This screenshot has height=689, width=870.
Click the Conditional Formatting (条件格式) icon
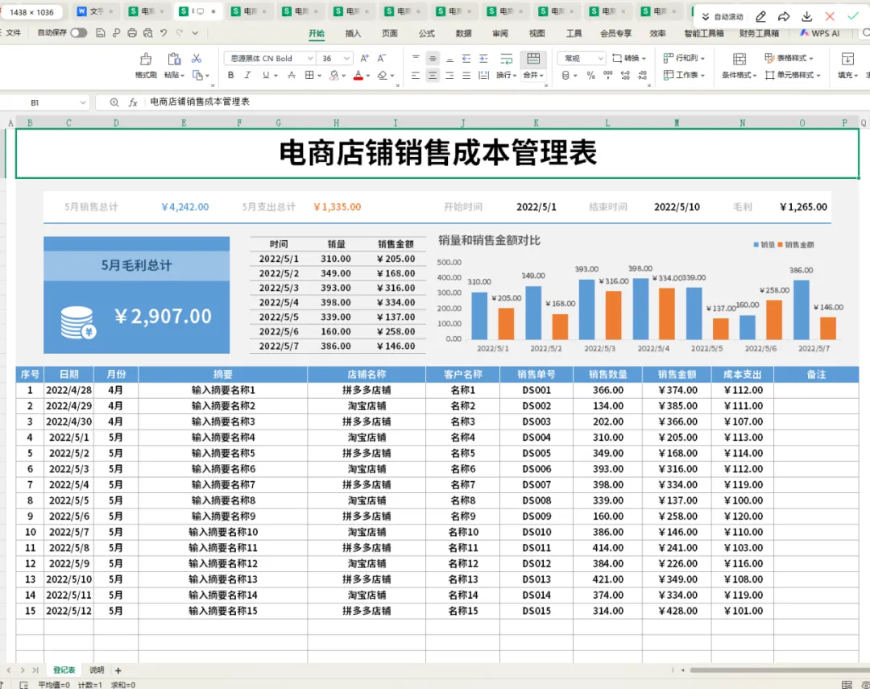pos(739,59)
